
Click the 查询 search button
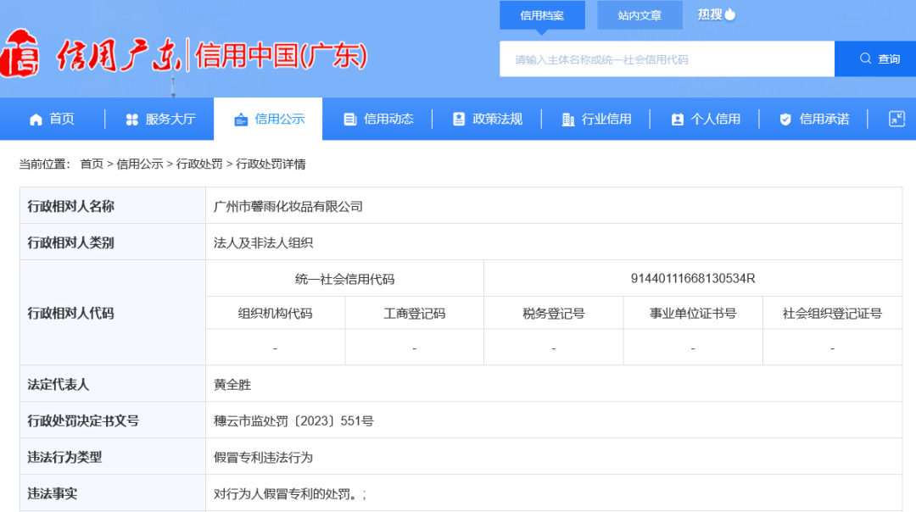click(x=875, y=59)
